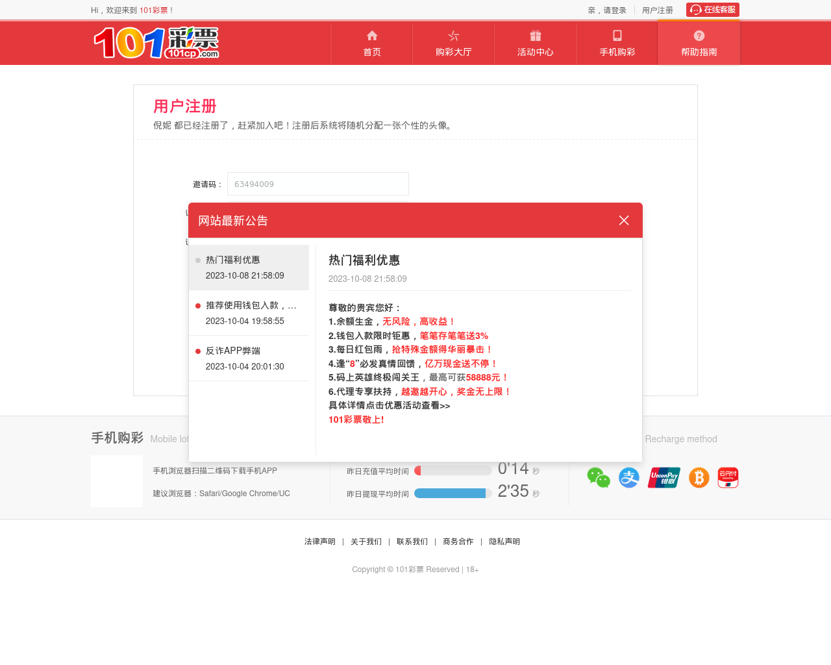This screenshot has height=665, width=831.
Task: Select announcement 反诈APP弊端
Action: click(x=249, y=358)
